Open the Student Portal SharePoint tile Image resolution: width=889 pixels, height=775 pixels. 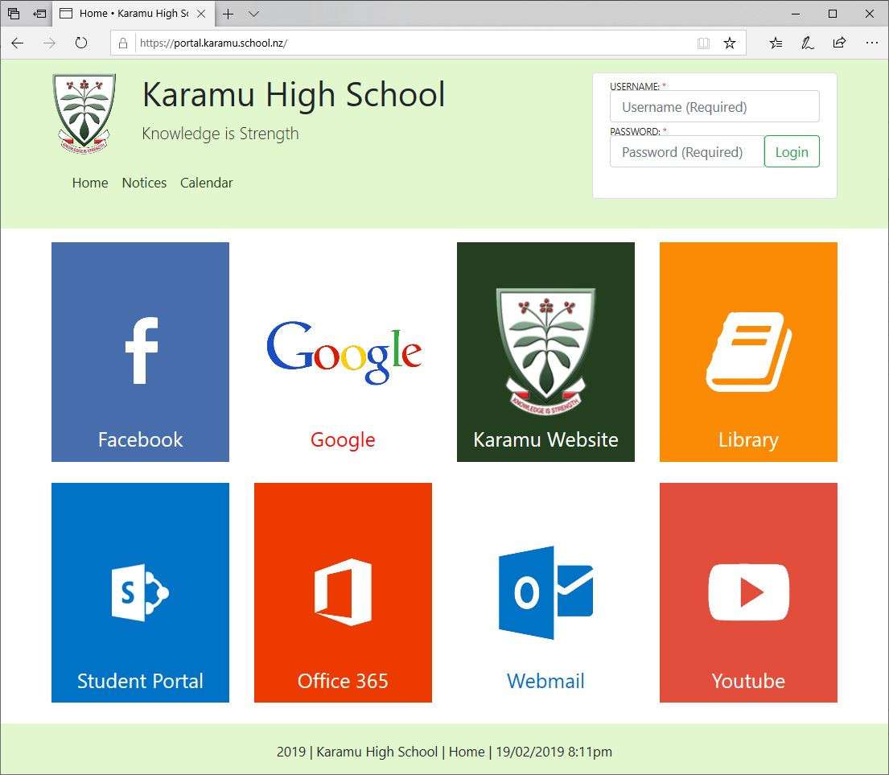pos(140,592)
